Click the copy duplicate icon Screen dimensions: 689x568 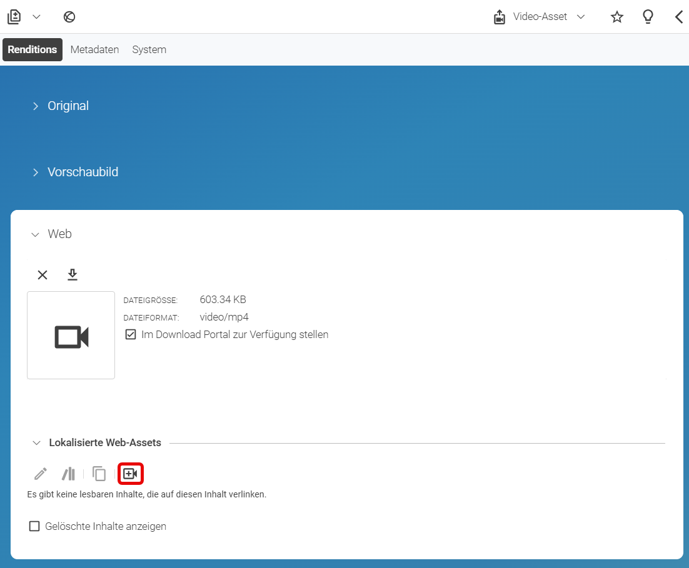pos(99,474)
